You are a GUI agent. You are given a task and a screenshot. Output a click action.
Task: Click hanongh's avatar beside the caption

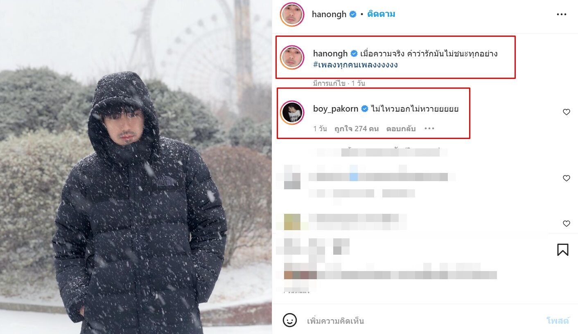pos(292,57)
